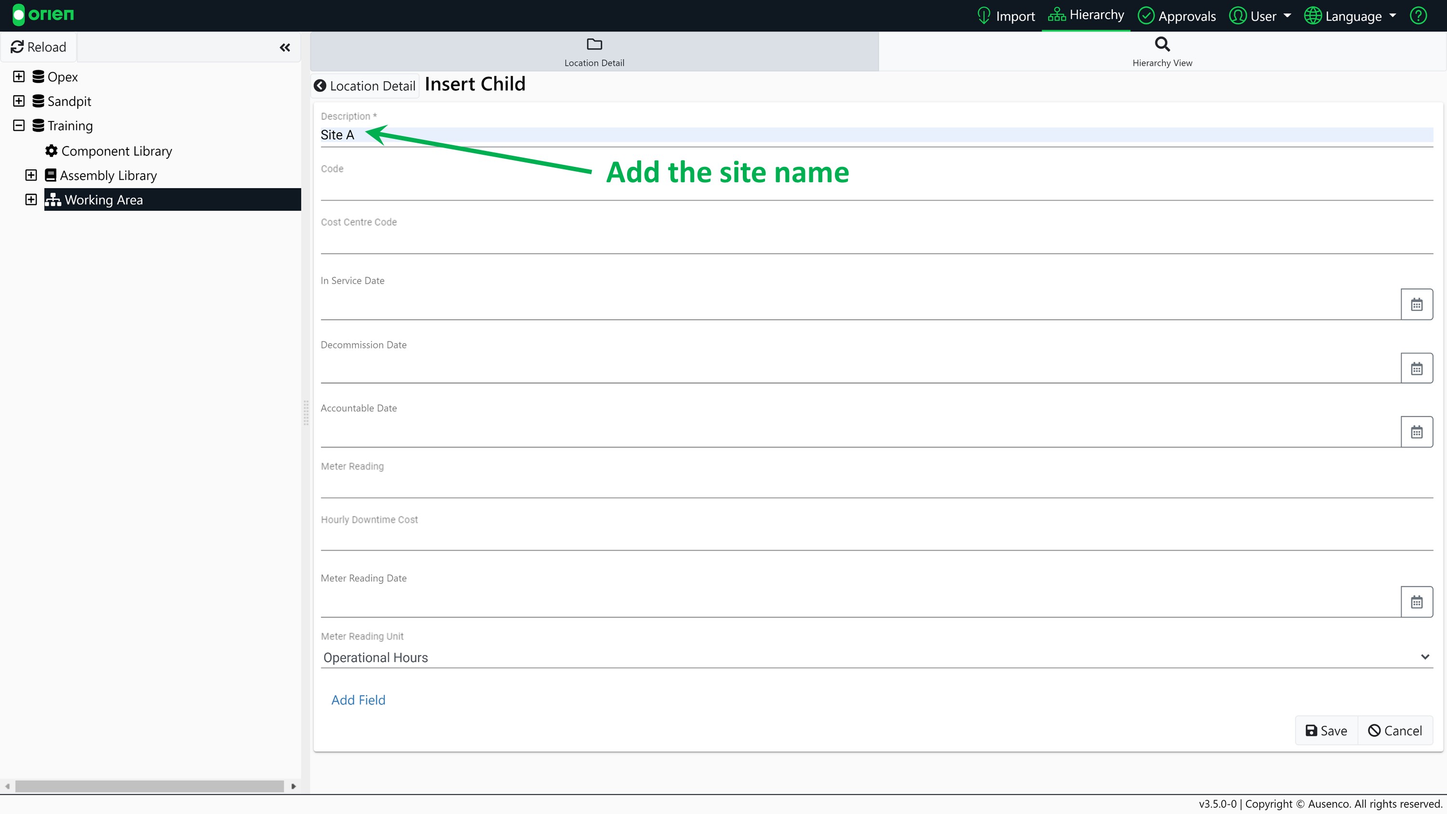The height and width of the screenshot is (814, 1447).
Task: Switch to the Hierarchy View tab
Action: coord(1162,52)
